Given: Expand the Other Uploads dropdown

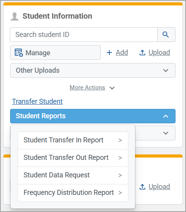Looking at the screenshot, I should pyautogui.click(x=93, y=70).
